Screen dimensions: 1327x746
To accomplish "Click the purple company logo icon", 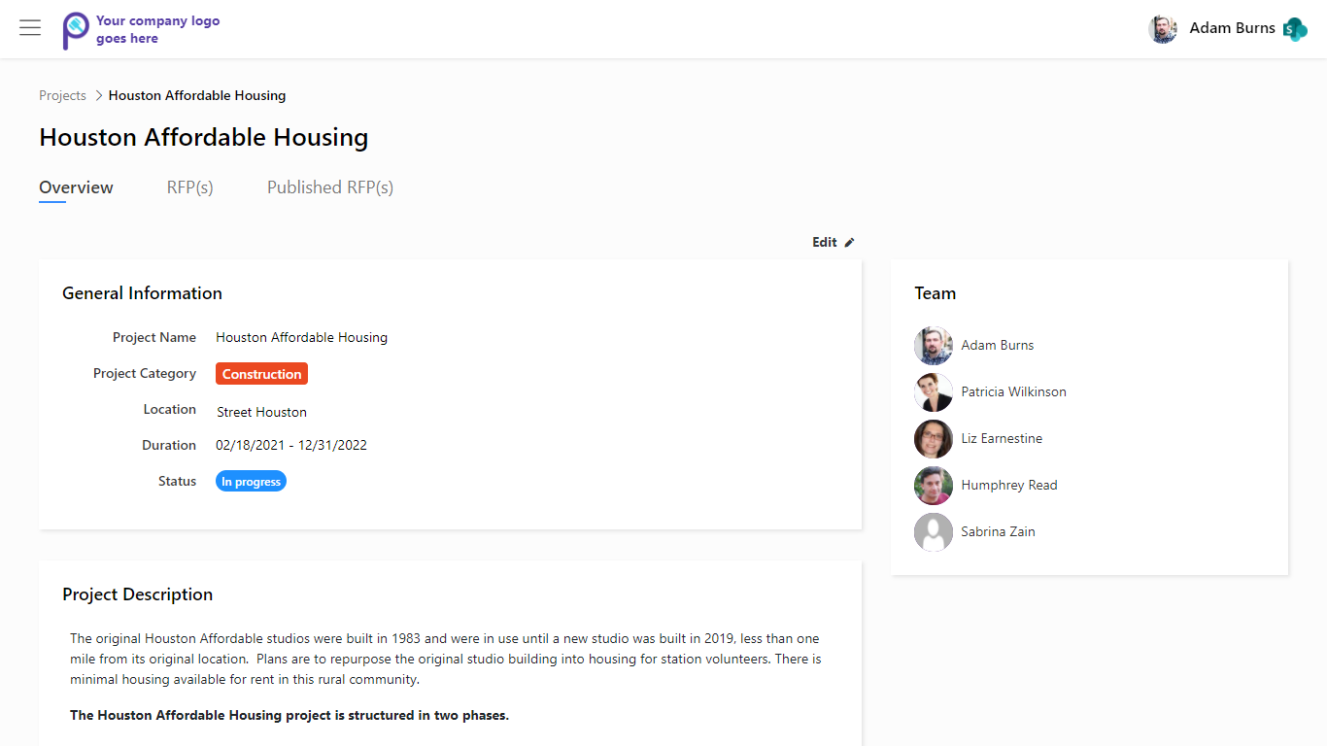I will (75, 30).
